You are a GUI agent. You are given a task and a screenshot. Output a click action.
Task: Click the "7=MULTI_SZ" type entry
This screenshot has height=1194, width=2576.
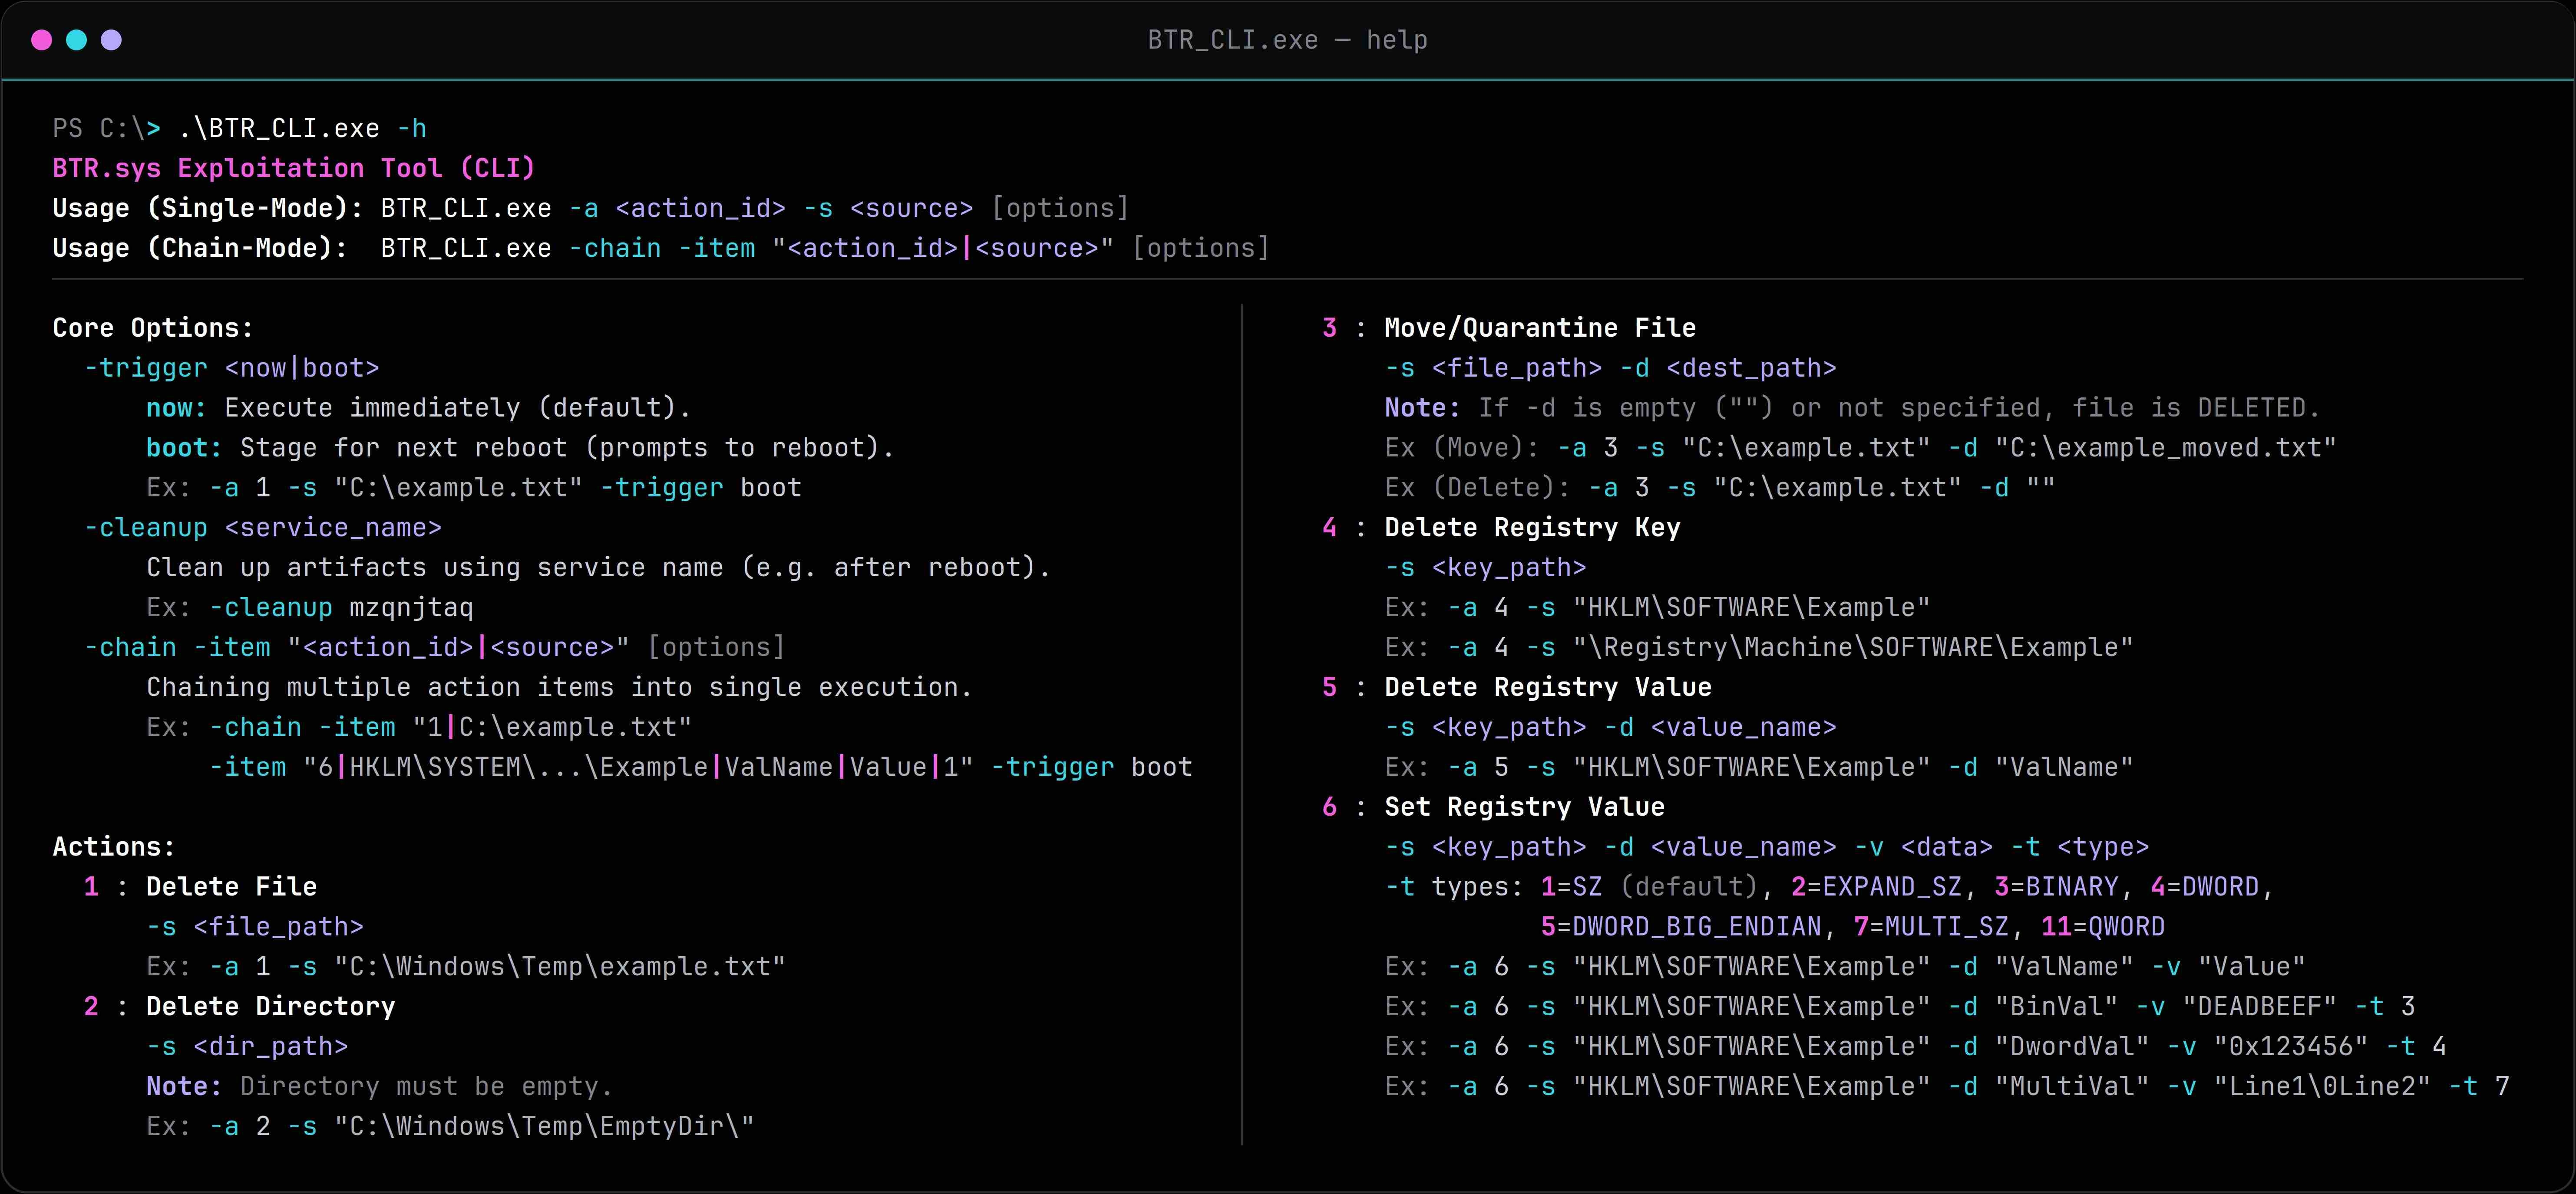[1931, 927]
